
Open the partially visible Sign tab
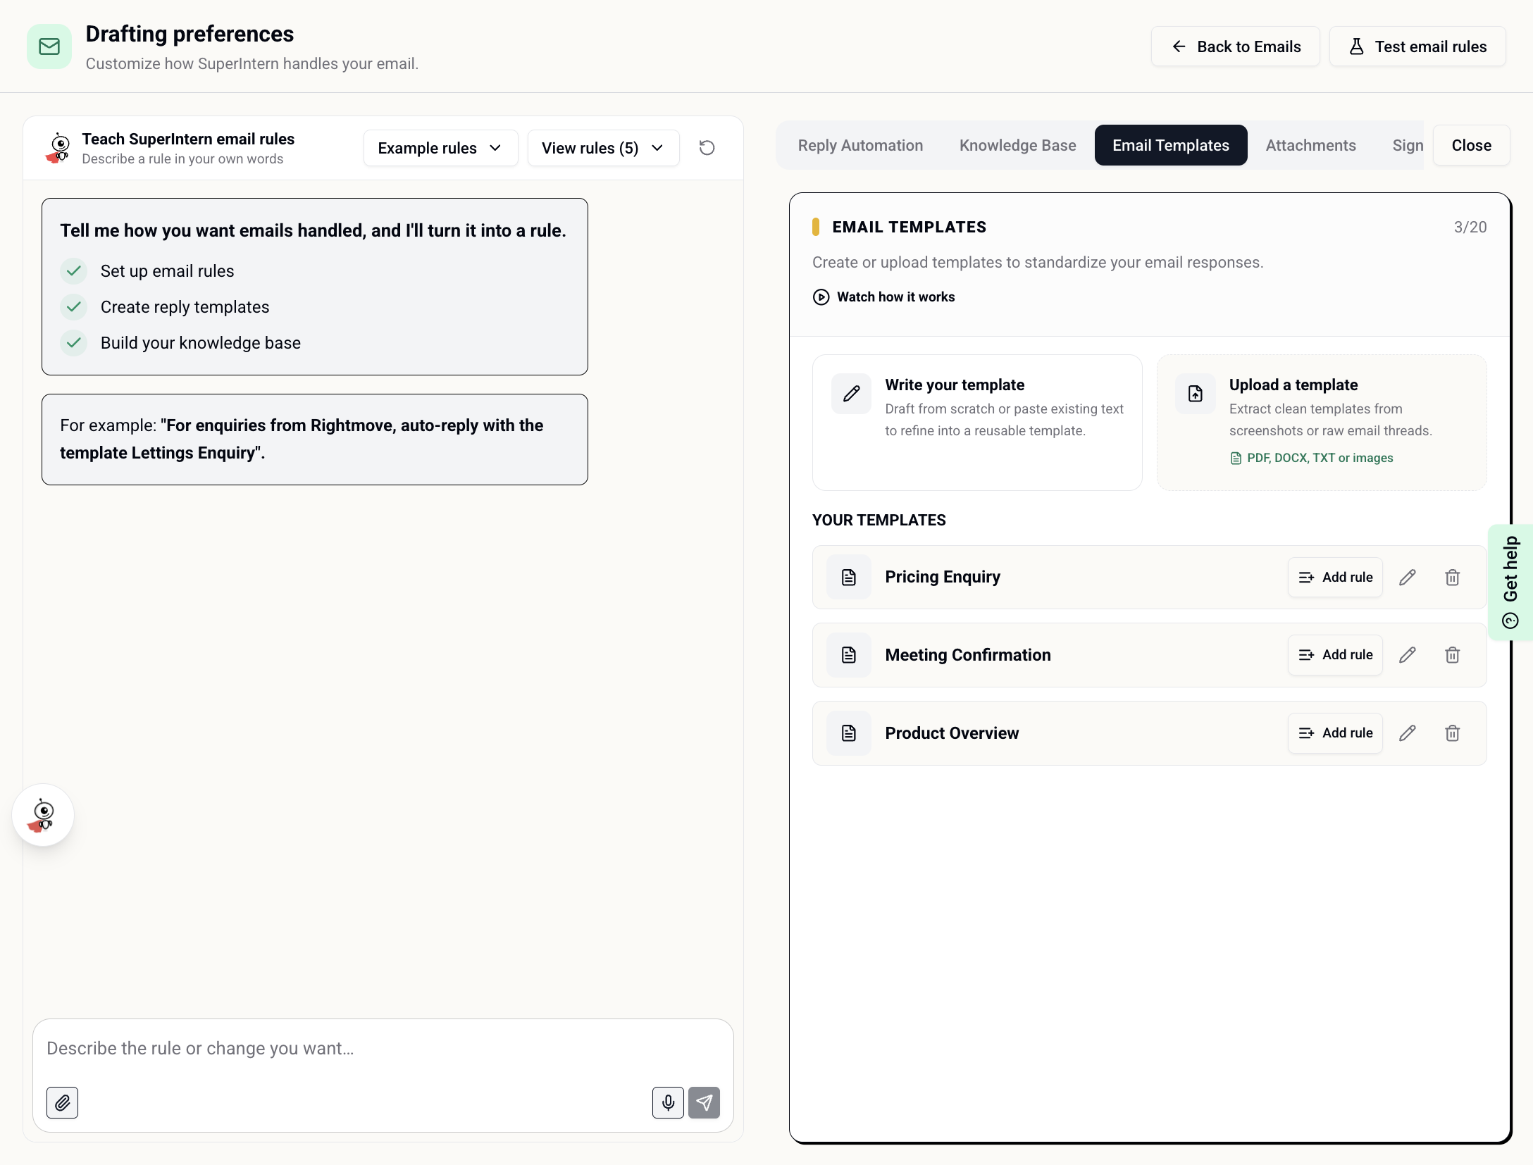click(x=1407, y=145)
